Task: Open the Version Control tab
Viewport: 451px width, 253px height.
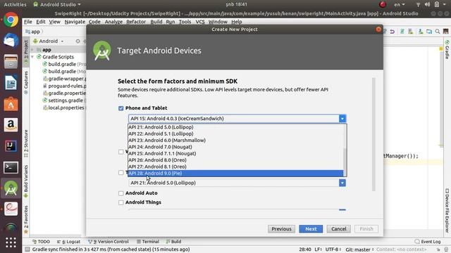Action: click(x=109, y=242)
